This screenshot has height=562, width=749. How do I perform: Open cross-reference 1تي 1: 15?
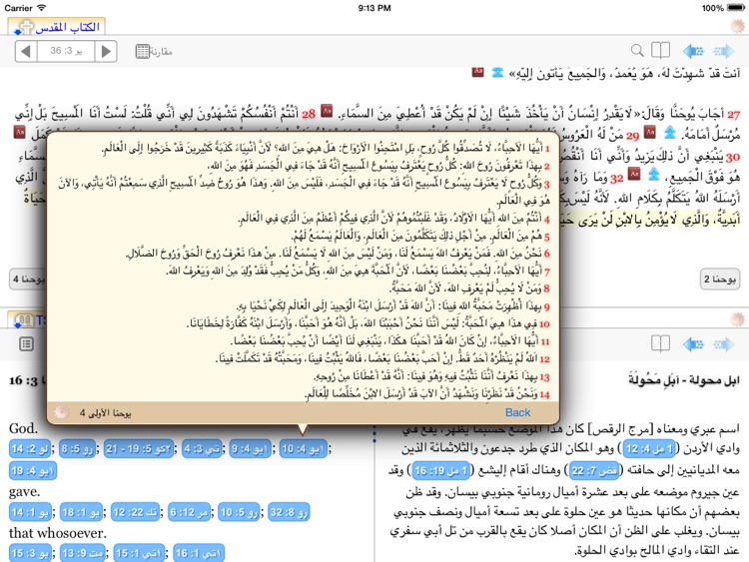(139, 553)
